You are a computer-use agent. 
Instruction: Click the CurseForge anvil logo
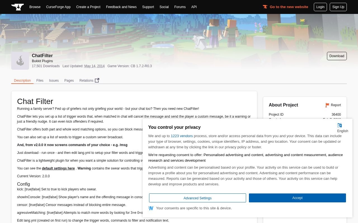click(x=17, y=7)
